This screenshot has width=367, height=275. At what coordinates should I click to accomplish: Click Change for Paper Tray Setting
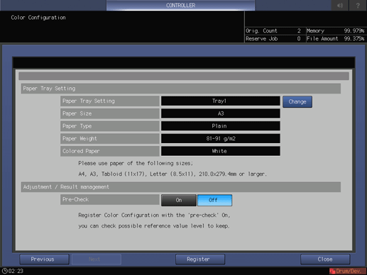[297, 102]
